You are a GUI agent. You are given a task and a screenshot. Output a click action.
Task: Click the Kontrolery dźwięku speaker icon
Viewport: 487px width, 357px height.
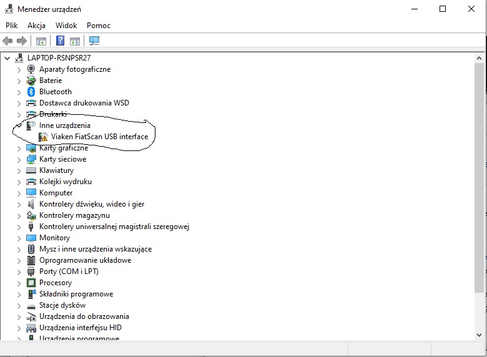coord(31,204)
